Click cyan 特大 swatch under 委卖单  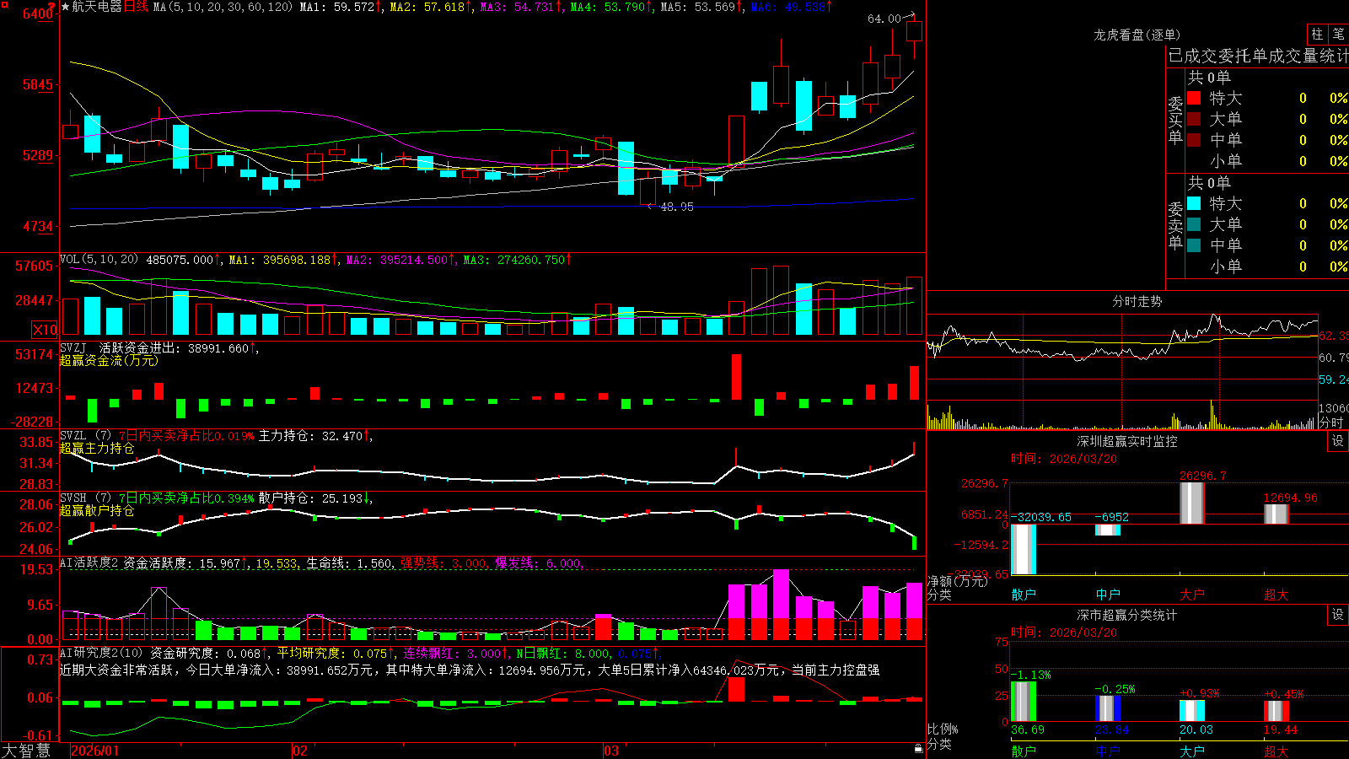tap(1194, 203)
